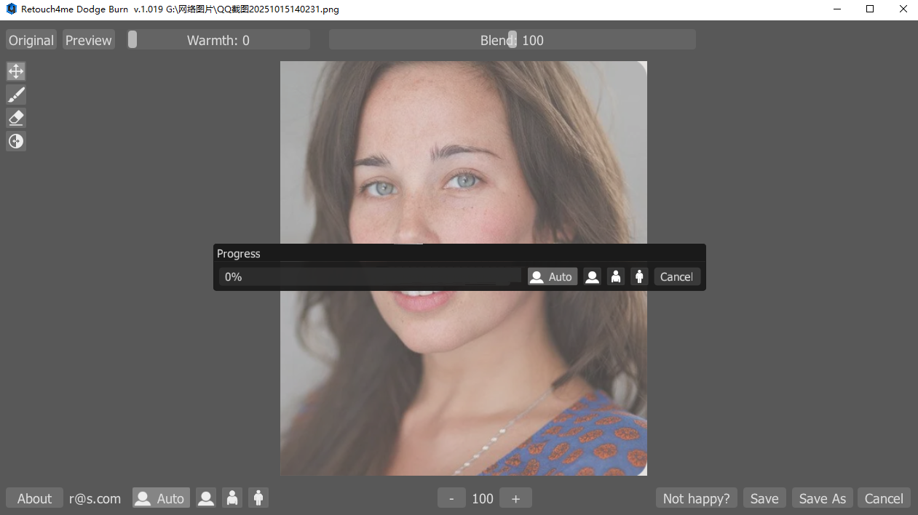918x515 pixels.
Task: Pick the portrait head icon in Progress dialog
Action: [x=593, y=277]
